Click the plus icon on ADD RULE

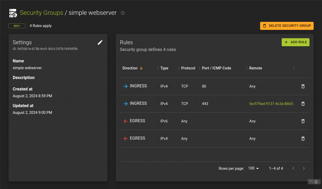[286, 42]
